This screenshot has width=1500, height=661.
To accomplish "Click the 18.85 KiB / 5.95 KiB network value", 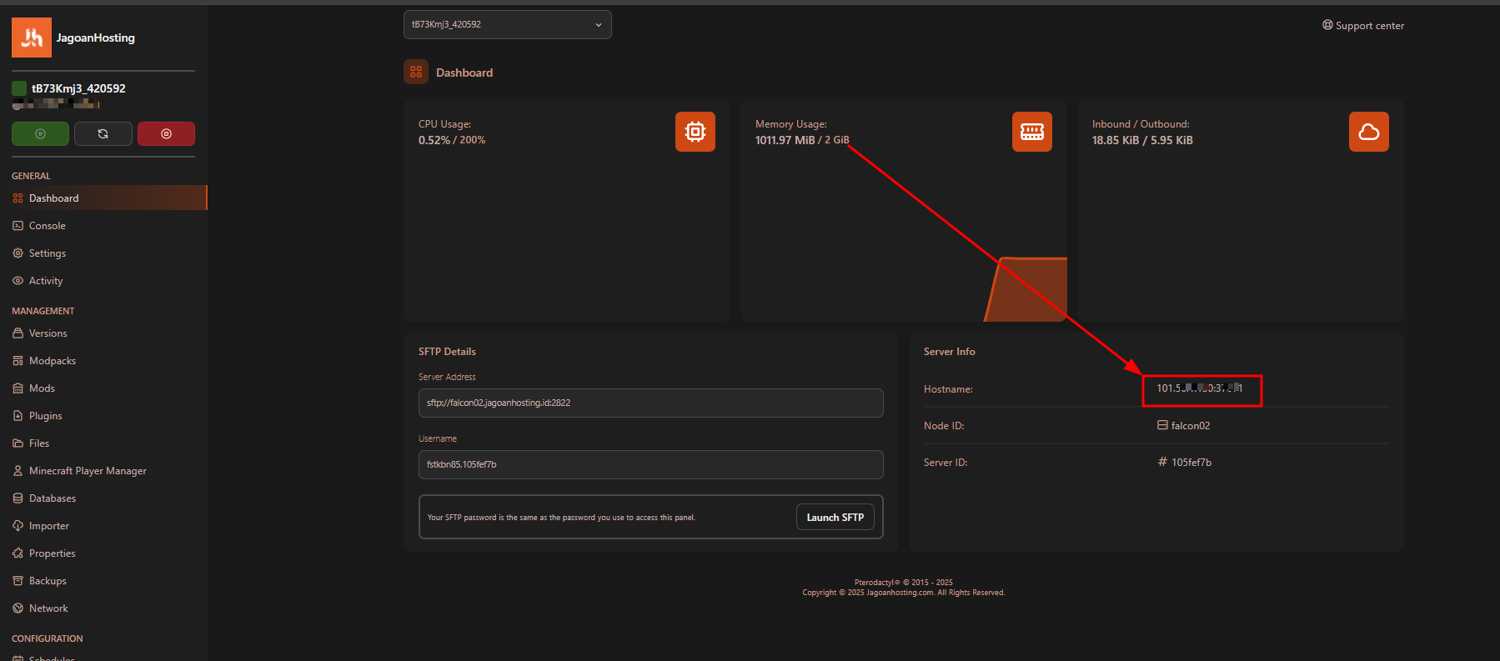I will click(x=1142, y=140).
